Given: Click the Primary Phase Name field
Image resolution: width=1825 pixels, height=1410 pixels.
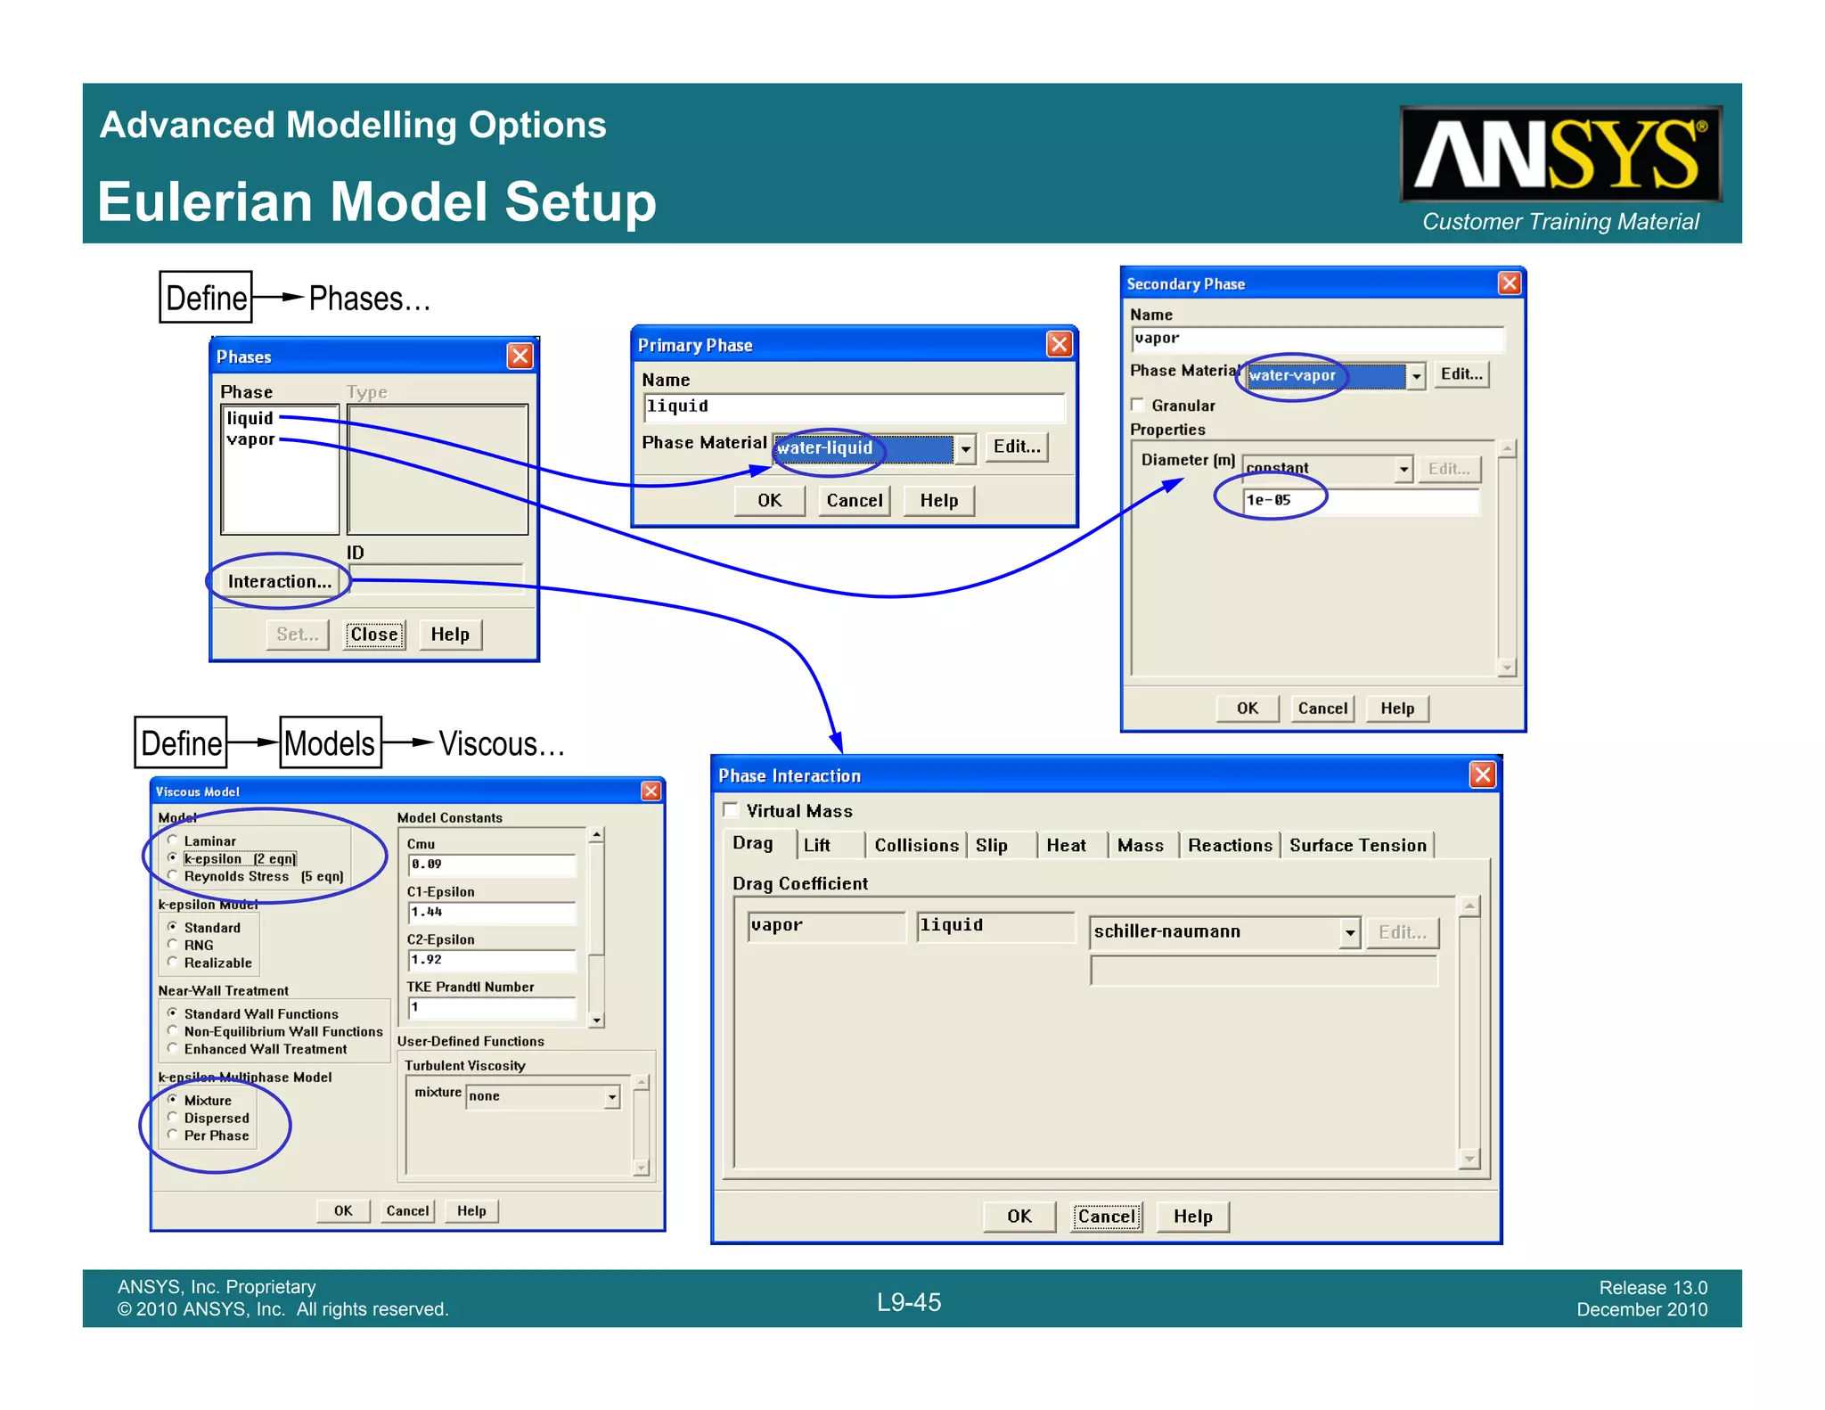Looking at the screenshot, I should (854, 406).
